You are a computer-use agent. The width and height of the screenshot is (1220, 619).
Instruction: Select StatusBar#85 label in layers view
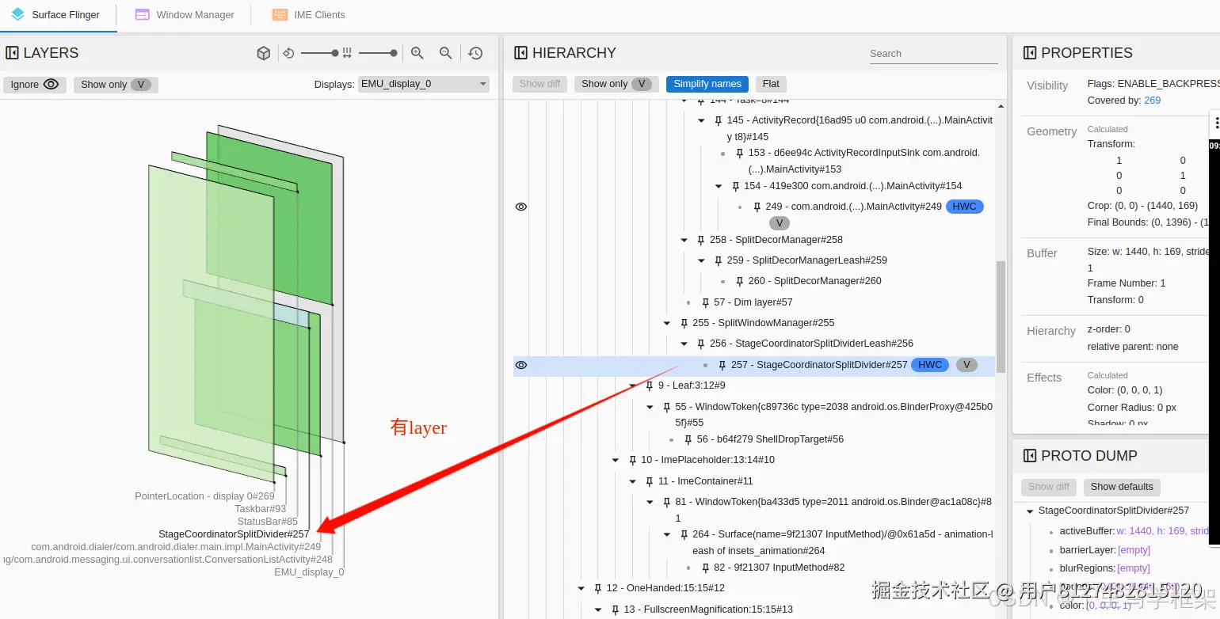pos(268,522)
